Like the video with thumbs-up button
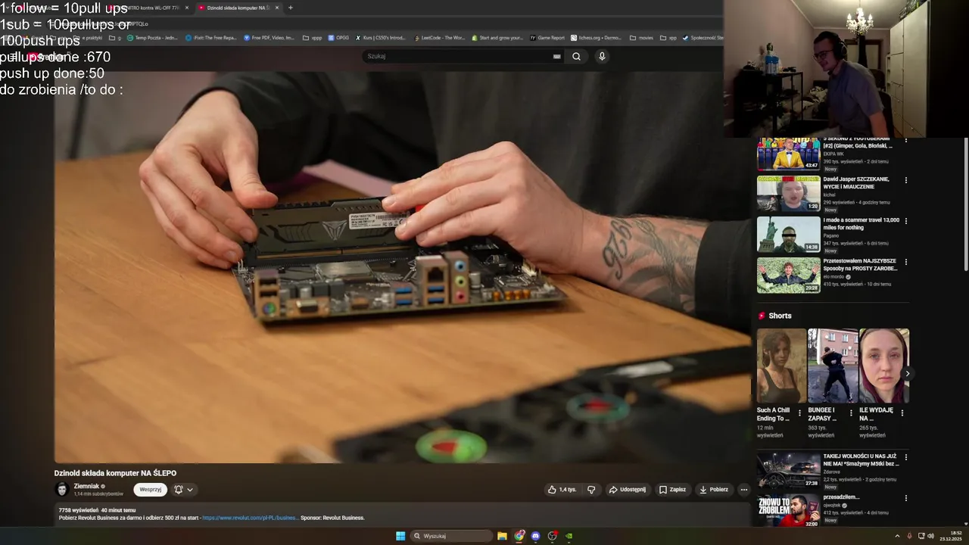The height and width of the screenshot is (545, 969). [562, 490]
